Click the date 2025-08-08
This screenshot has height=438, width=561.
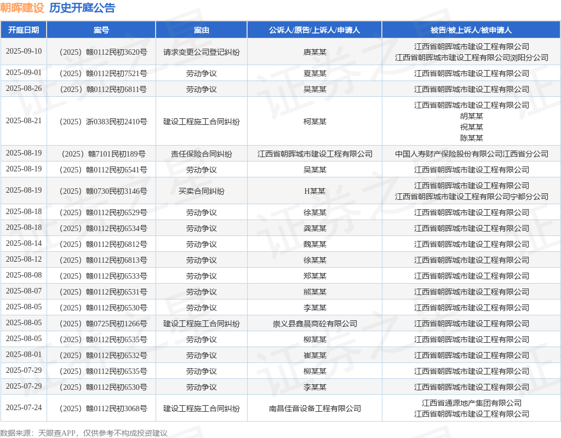[x=24, y=275]
